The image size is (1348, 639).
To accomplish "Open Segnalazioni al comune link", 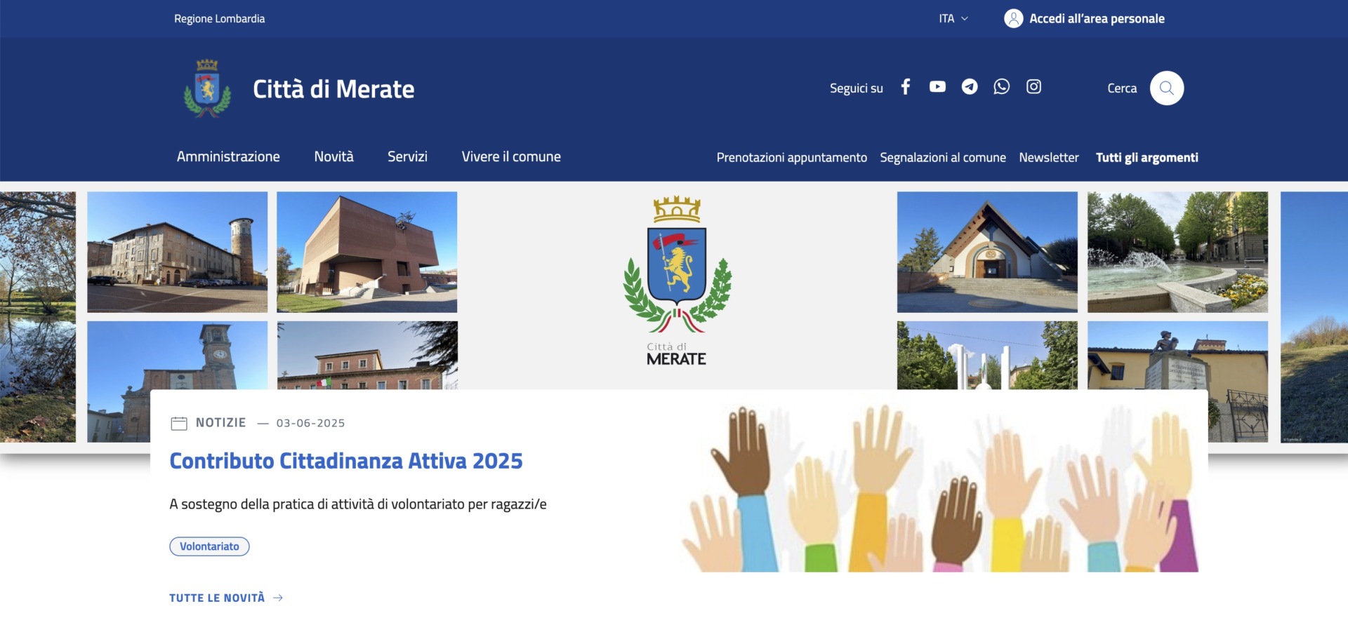I will tap(942, 158).
